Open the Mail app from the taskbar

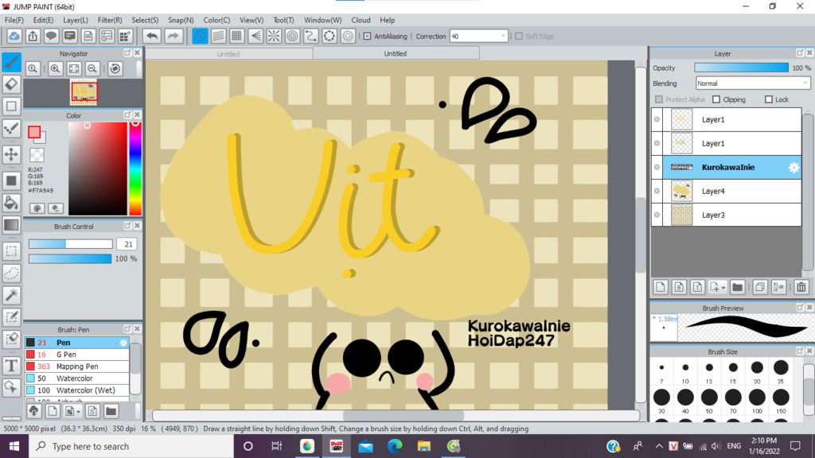365,446
